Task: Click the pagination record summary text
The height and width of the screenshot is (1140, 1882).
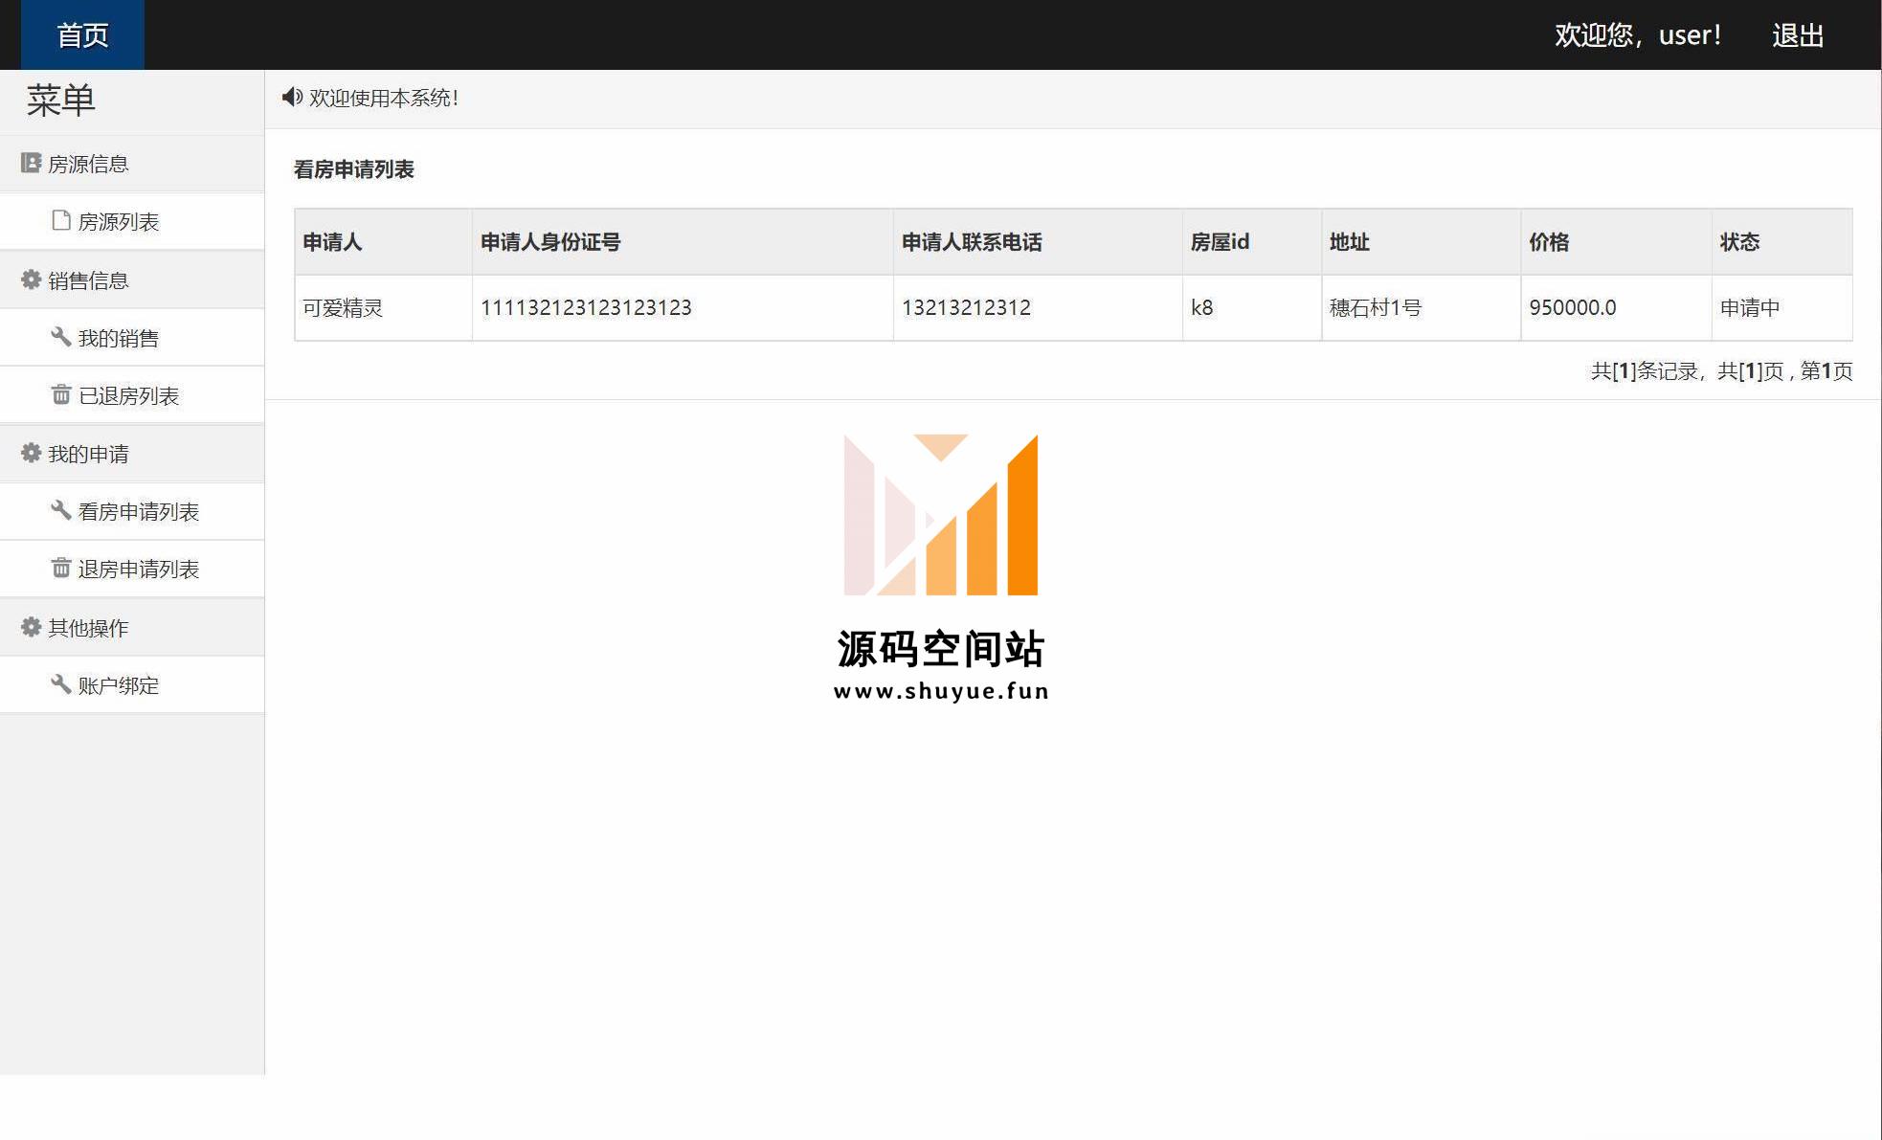Action: coord(1721,371)
